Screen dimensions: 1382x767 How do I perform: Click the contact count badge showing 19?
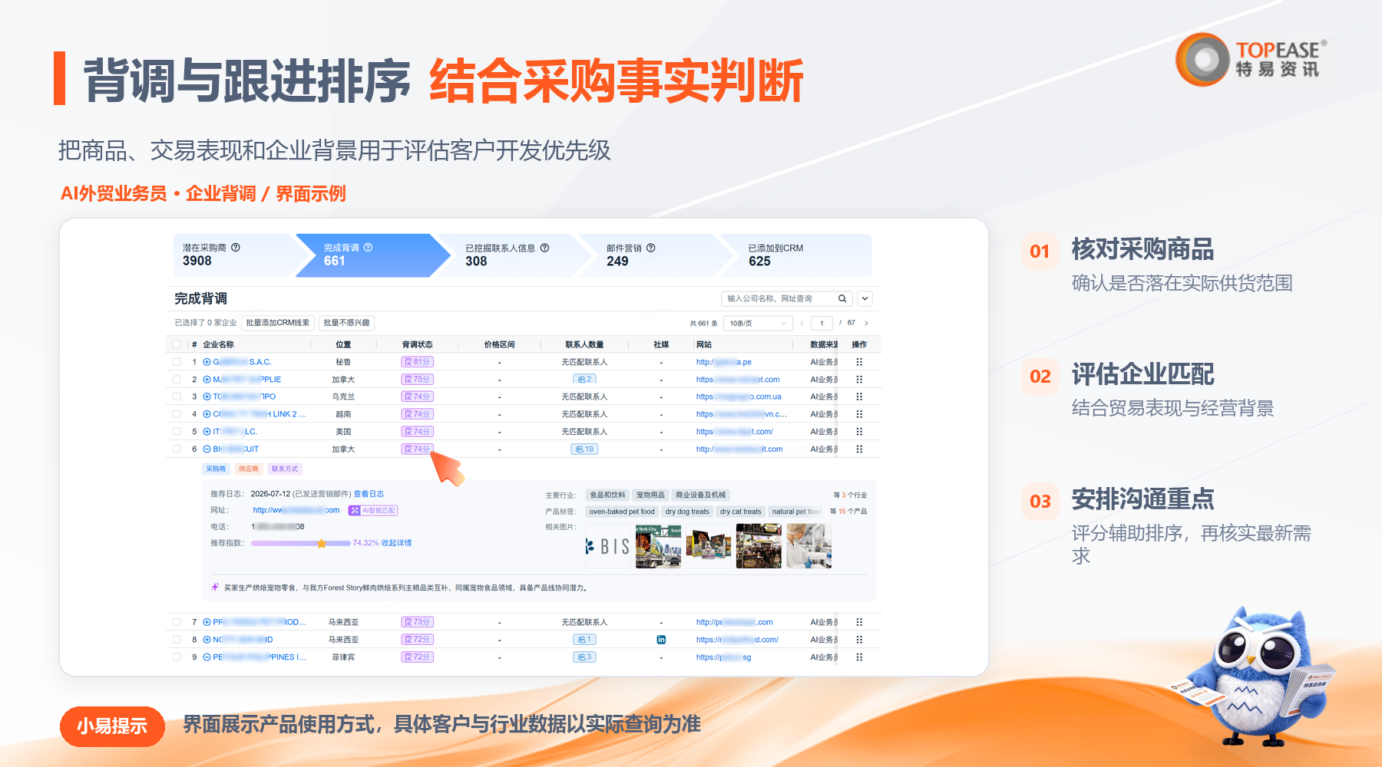(584, 449)
